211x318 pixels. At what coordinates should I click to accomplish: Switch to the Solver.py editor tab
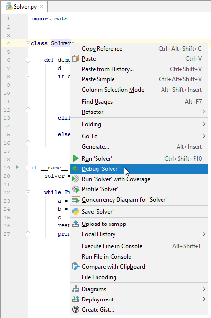point(24,7)
